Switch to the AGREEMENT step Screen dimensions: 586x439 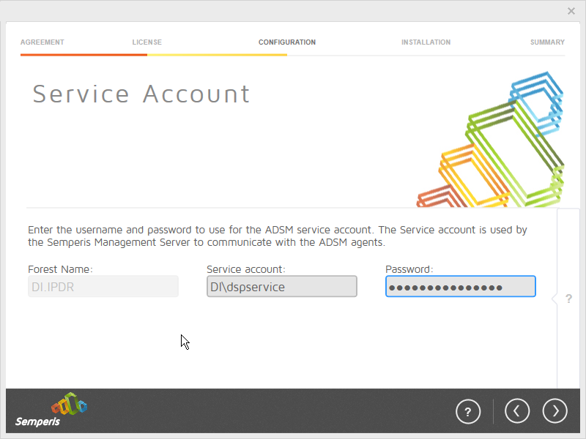42,42
